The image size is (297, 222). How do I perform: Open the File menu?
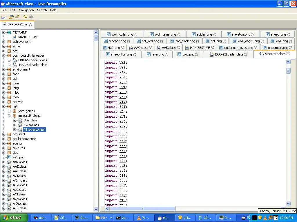[4, 10]
